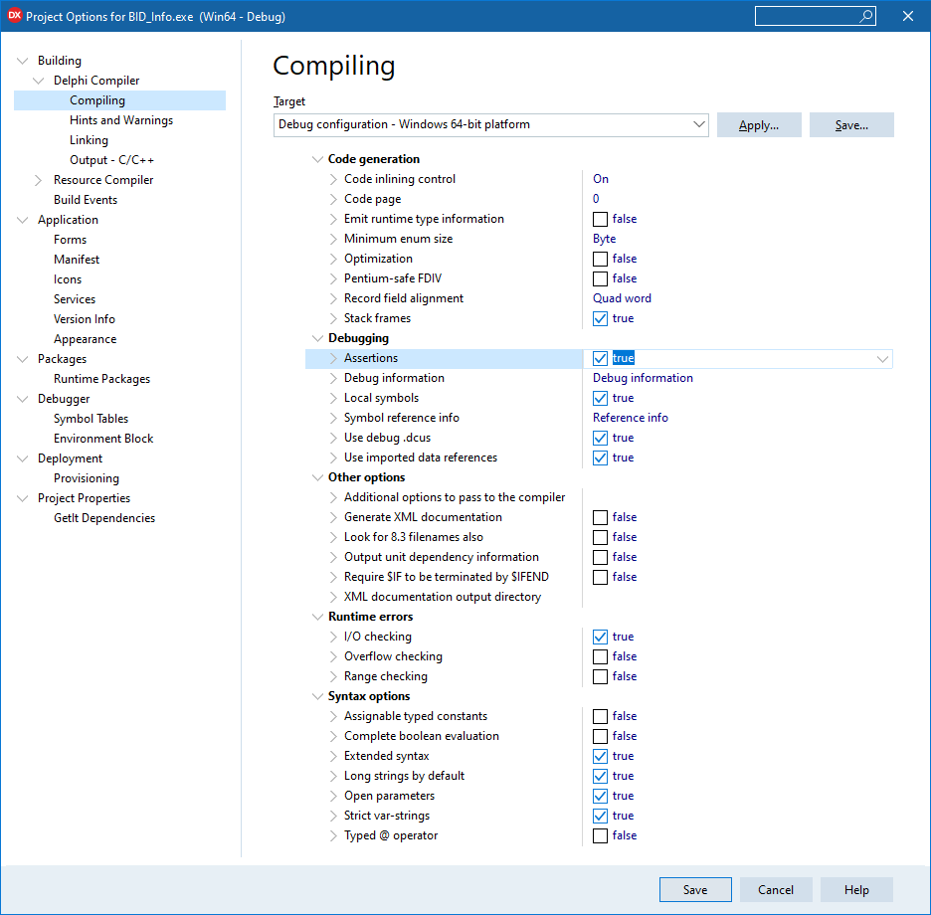Enable the Range checking checkbox
The width and height of the screenshot is (931, 915).
tap(600, 676)
